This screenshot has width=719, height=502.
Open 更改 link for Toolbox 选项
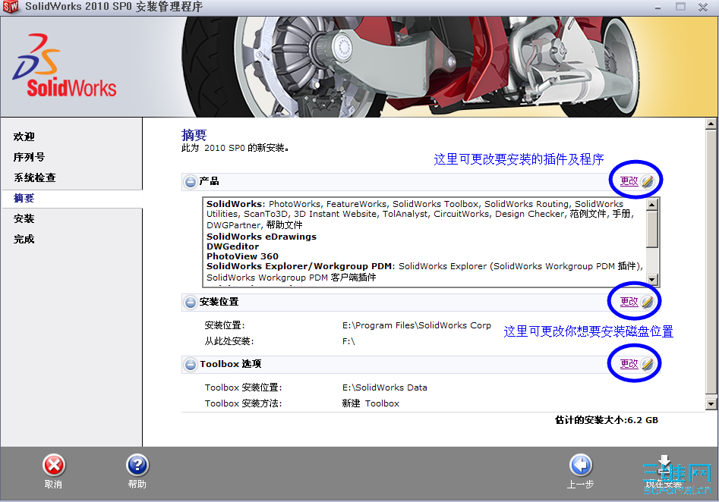[x=629, y=364]
